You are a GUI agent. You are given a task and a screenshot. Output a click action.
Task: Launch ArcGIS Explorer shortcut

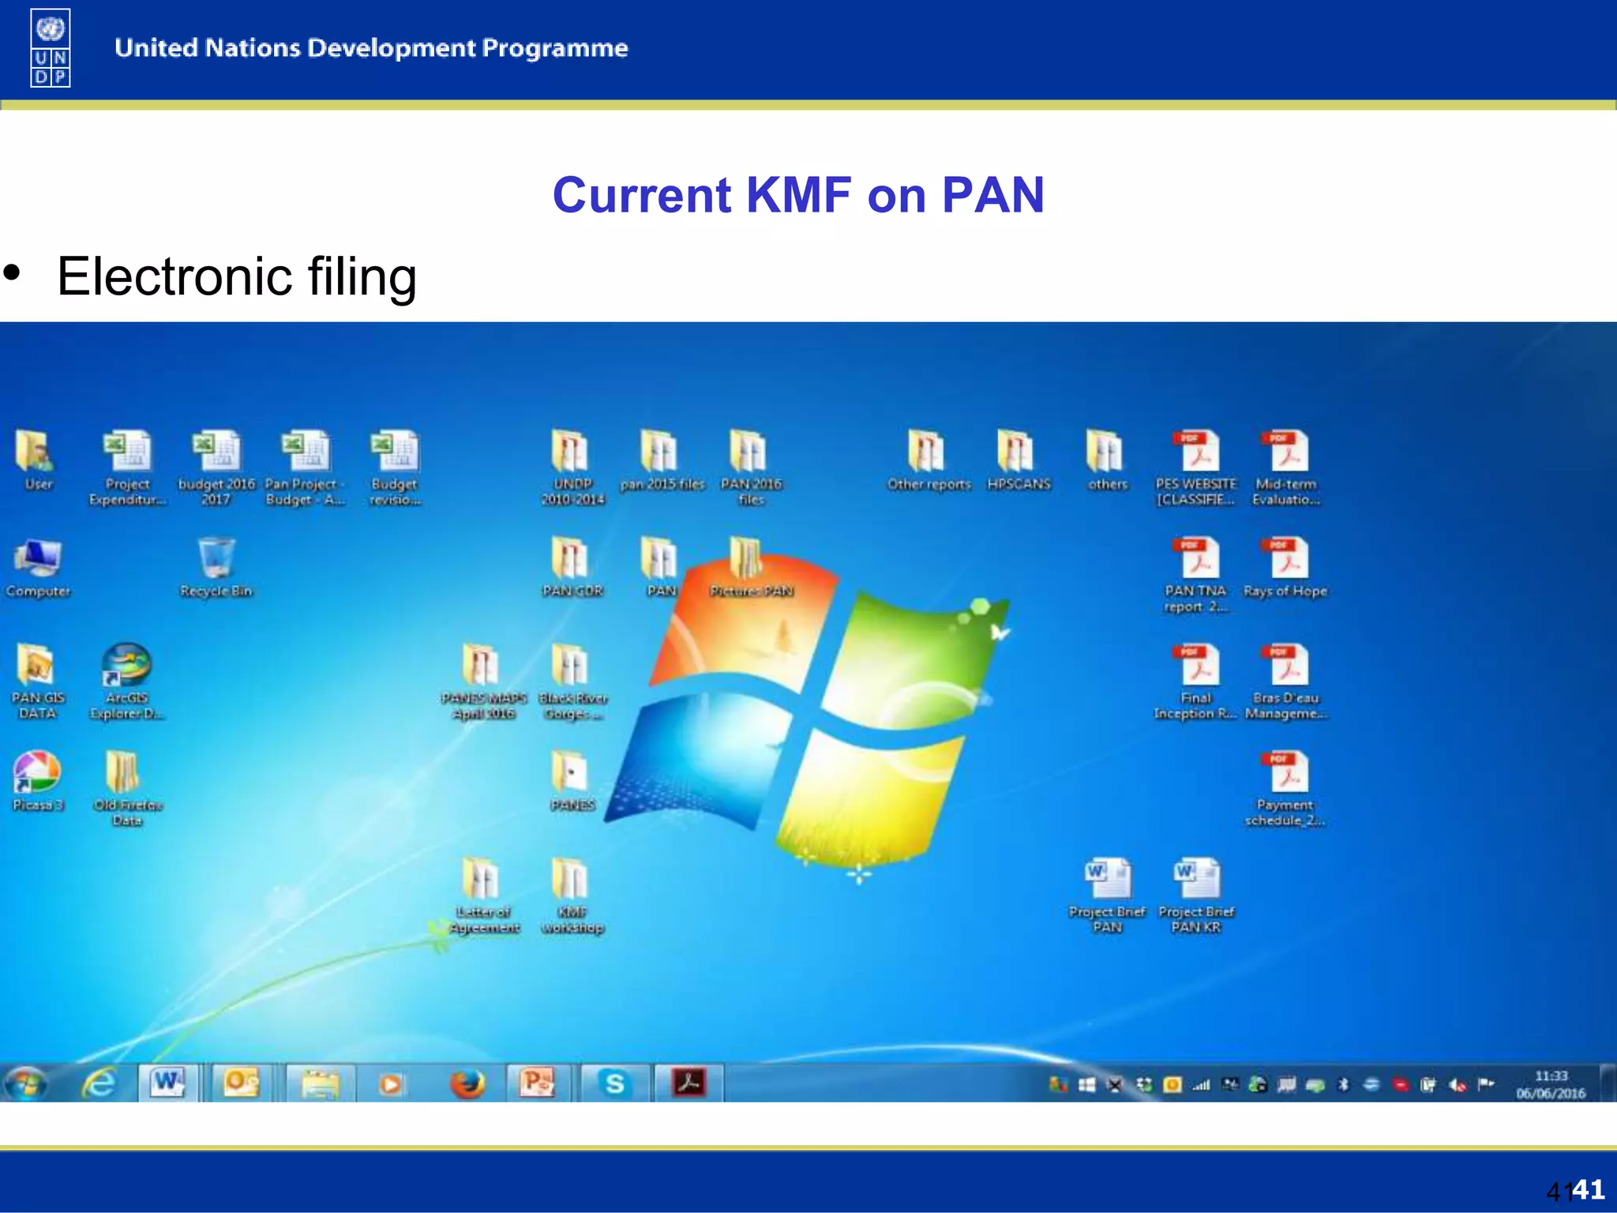(127, 666)
